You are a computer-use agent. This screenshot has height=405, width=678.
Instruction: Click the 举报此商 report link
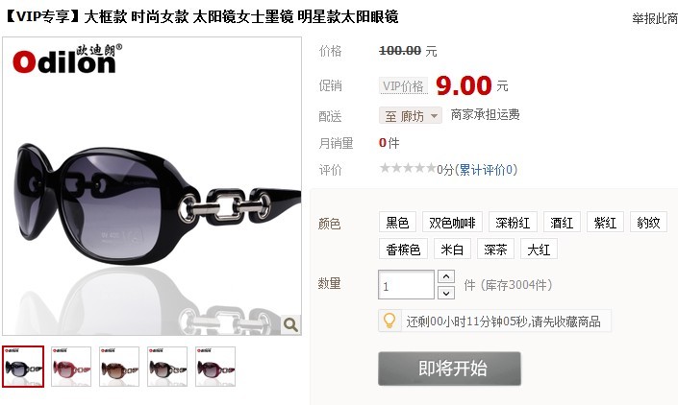(655, 18)
